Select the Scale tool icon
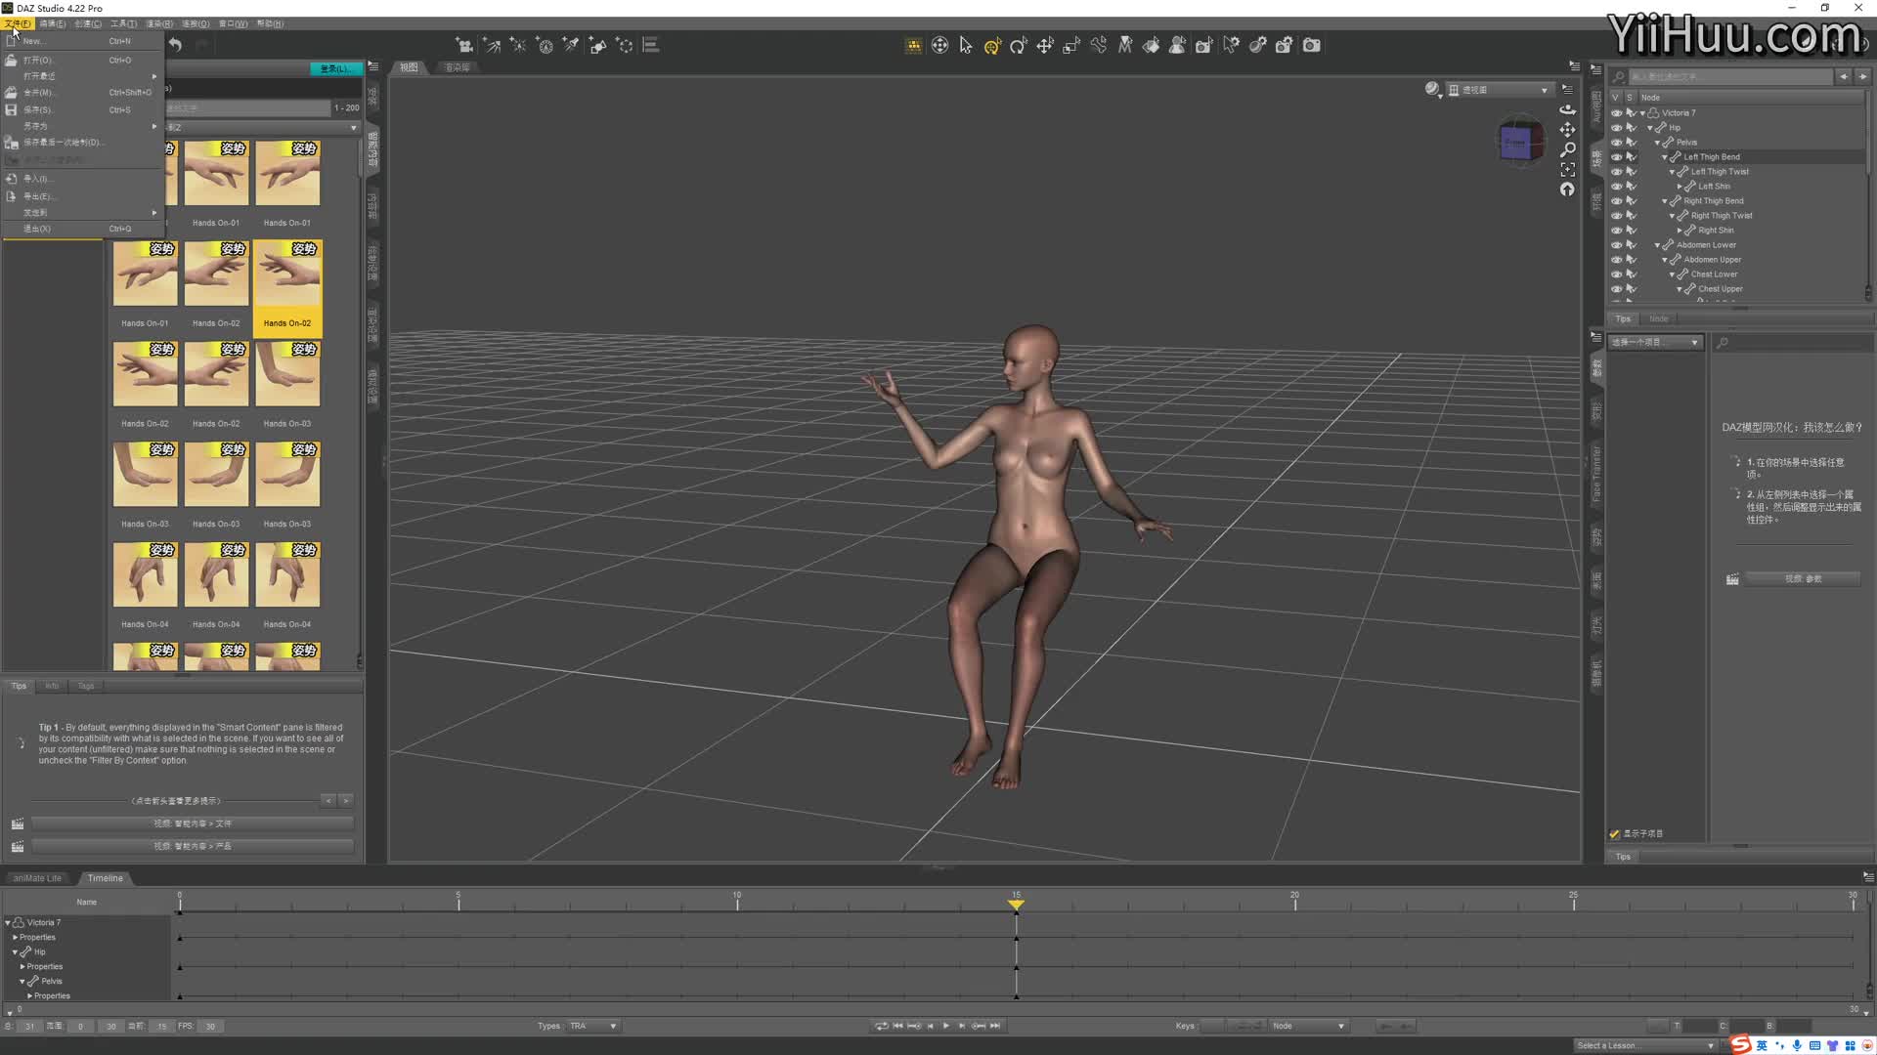The image size is (1877, 1055). (1071, 46)
